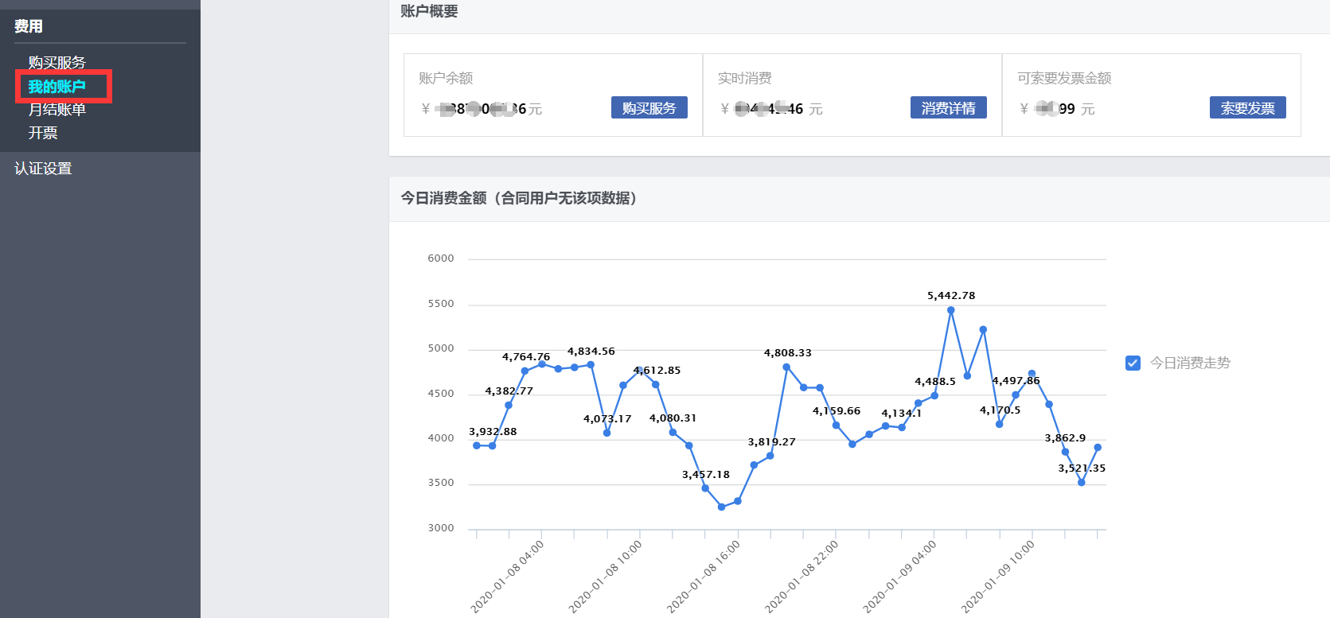This screenshot has width=1330, height=618.
Task: Click the 可索要发票金额 card title
Action: pos(1064,78)
